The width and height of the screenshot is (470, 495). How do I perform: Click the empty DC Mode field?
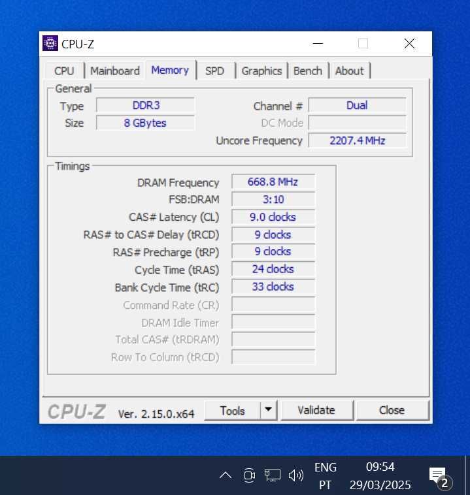(x=357, y=123)
